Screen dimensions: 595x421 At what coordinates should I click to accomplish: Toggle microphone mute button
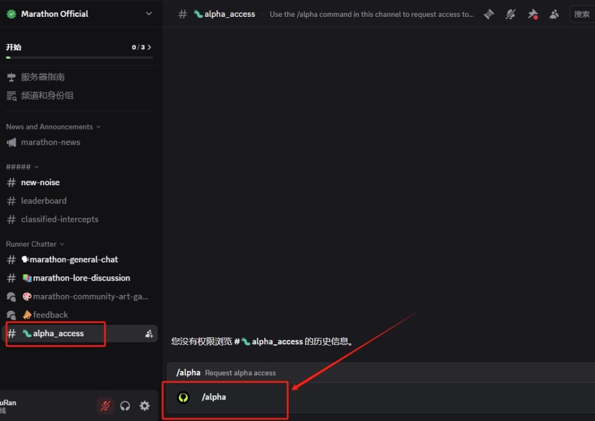(105, 406)
